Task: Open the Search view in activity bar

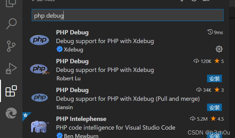Action: [x=12, y=24]
